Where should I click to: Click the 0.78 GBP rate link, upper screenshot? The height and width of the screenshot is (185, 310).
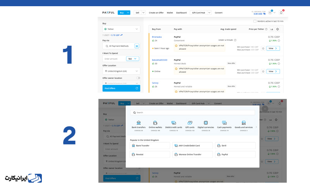coord(115,35)
